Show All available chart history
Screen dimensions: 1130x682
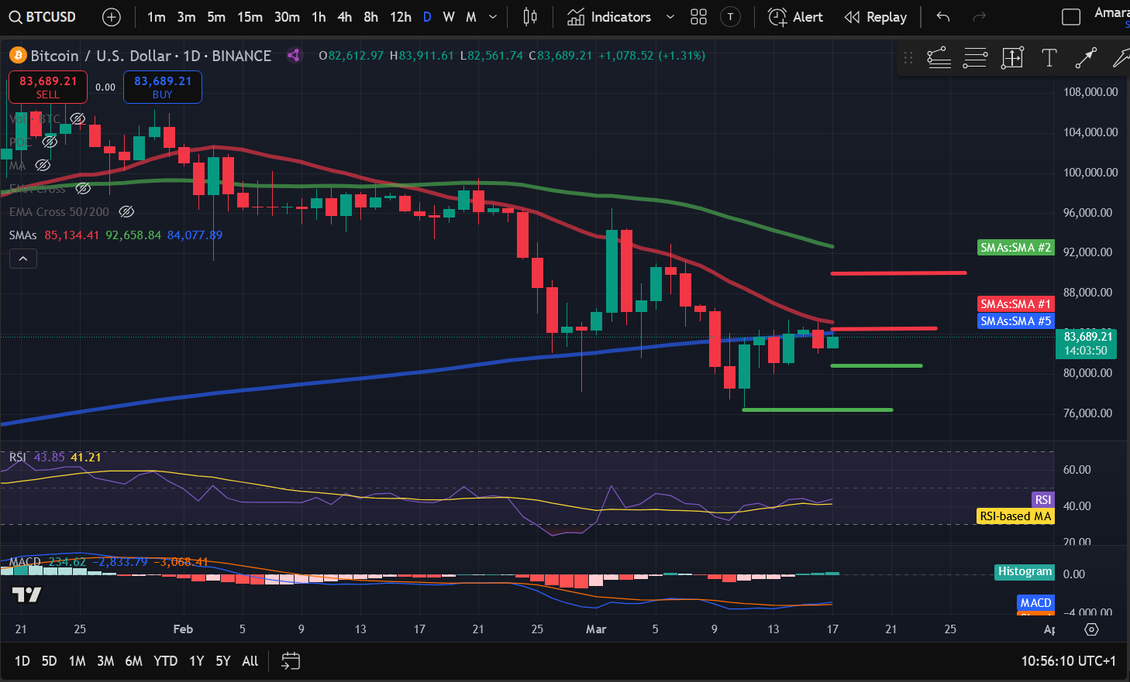(x=250, y=661)
